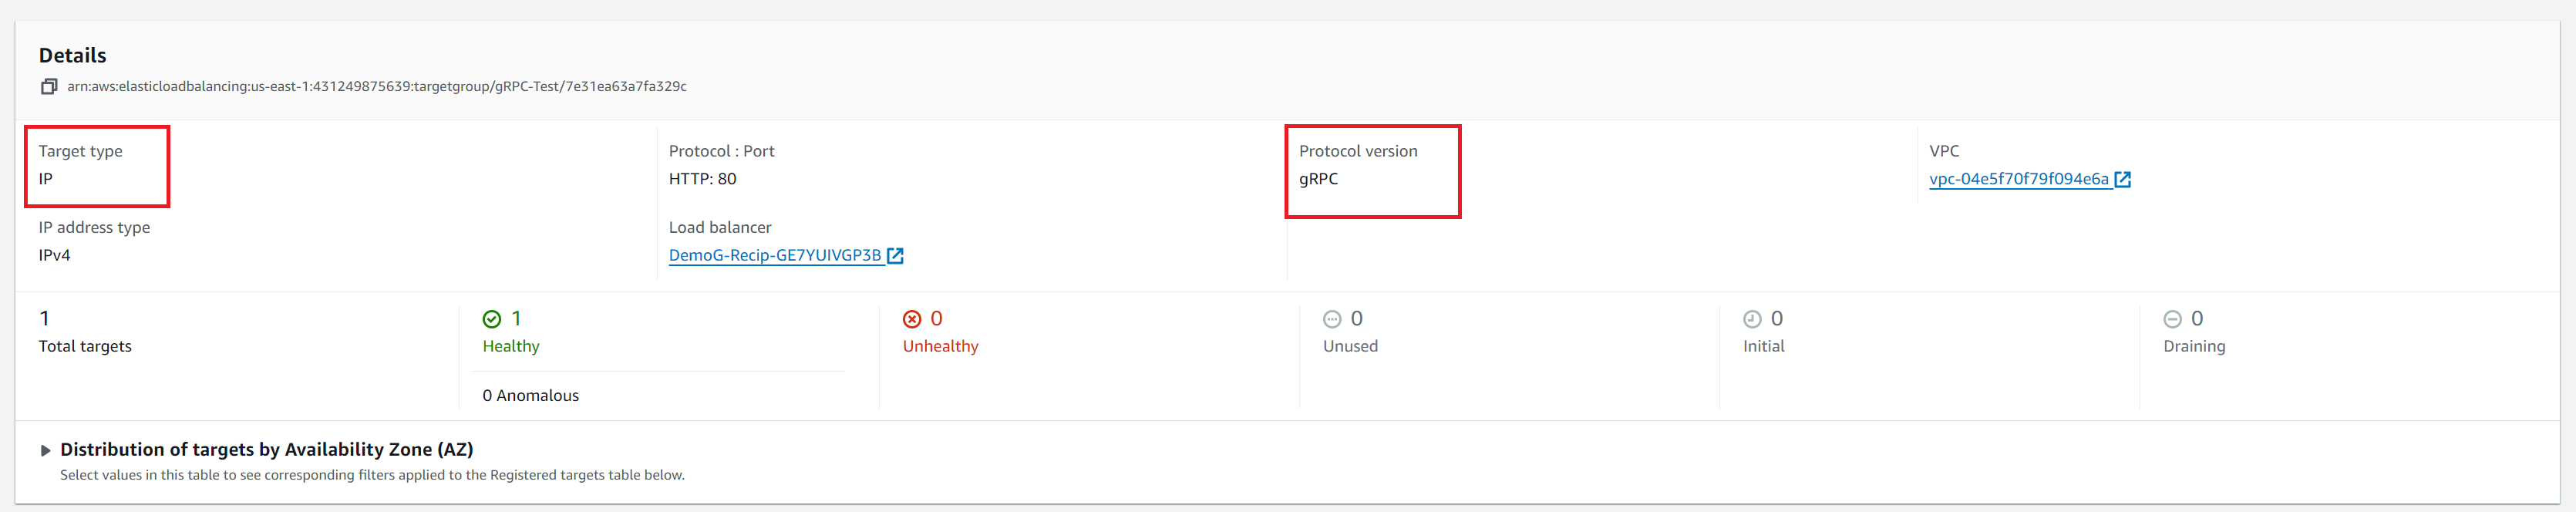Copy the target group ARN icon
Image resolution: width=2576 pixels, height=512 pixels.
coord(48,87)
